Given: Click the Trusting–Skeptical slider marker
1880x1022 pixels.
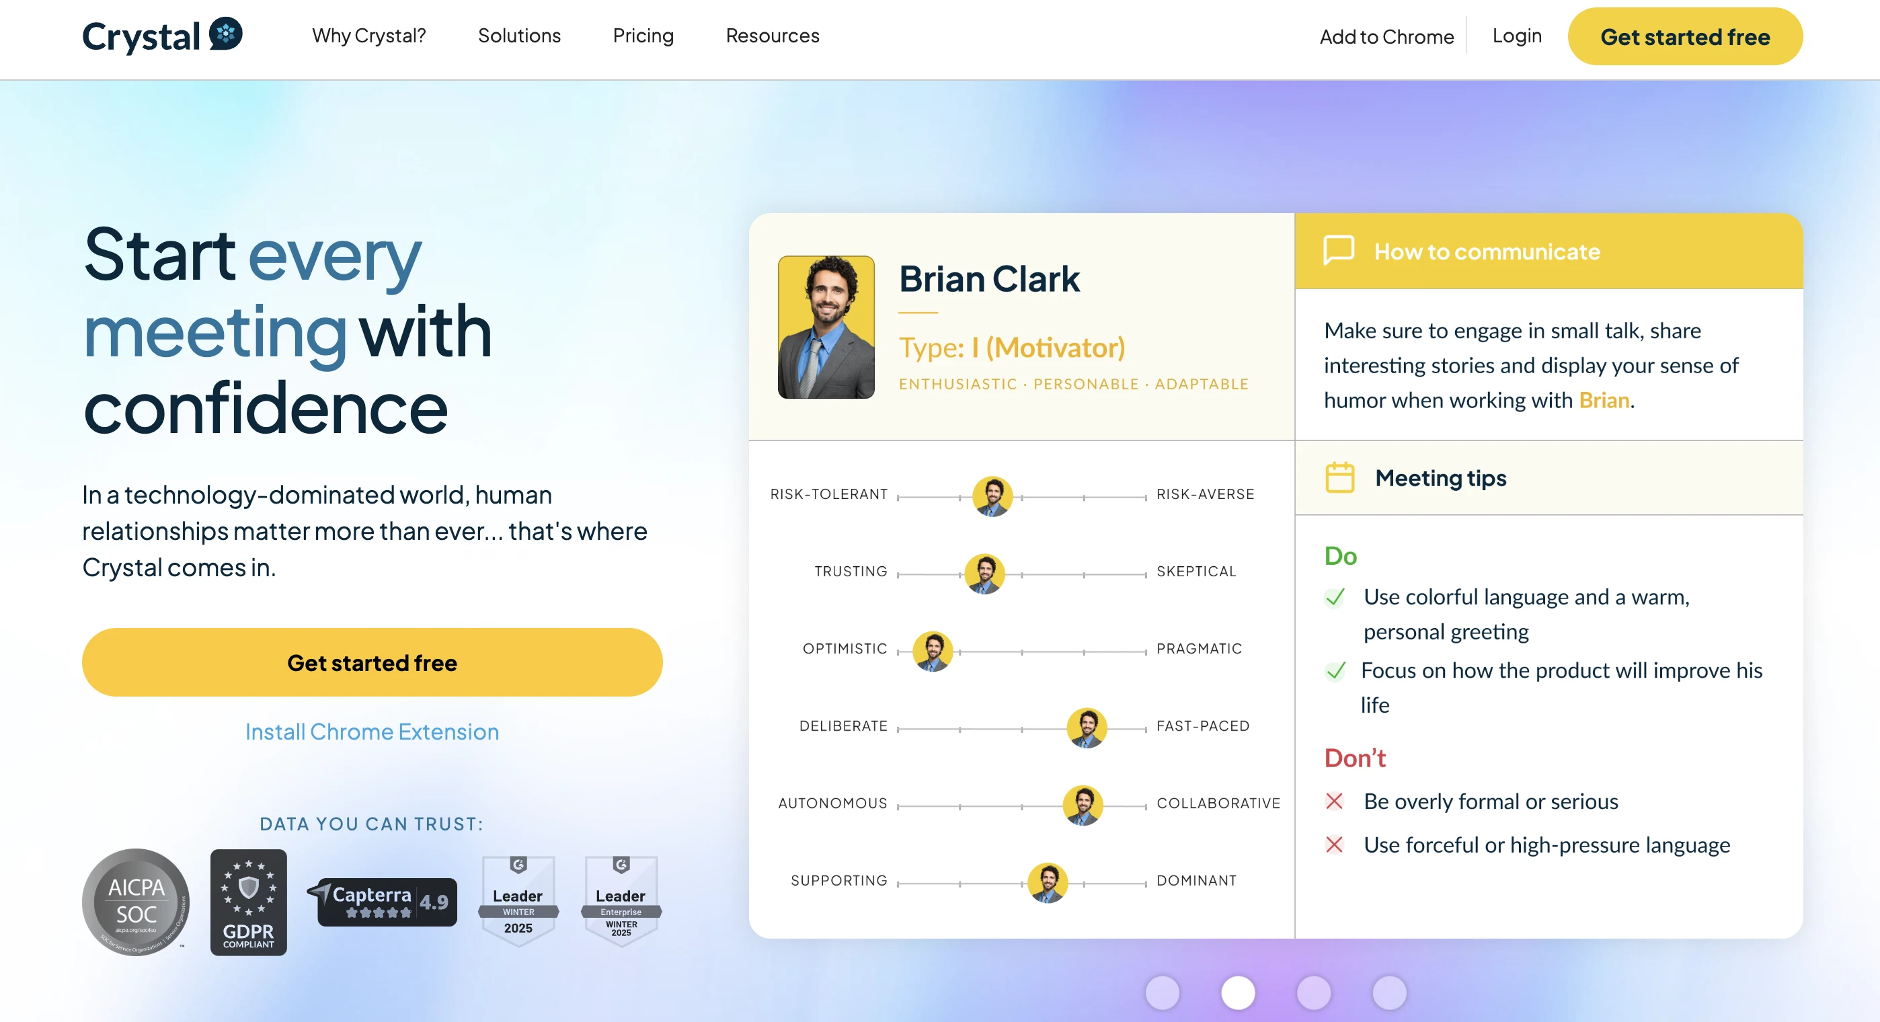Looking at the screenshot, I should 984,574.
